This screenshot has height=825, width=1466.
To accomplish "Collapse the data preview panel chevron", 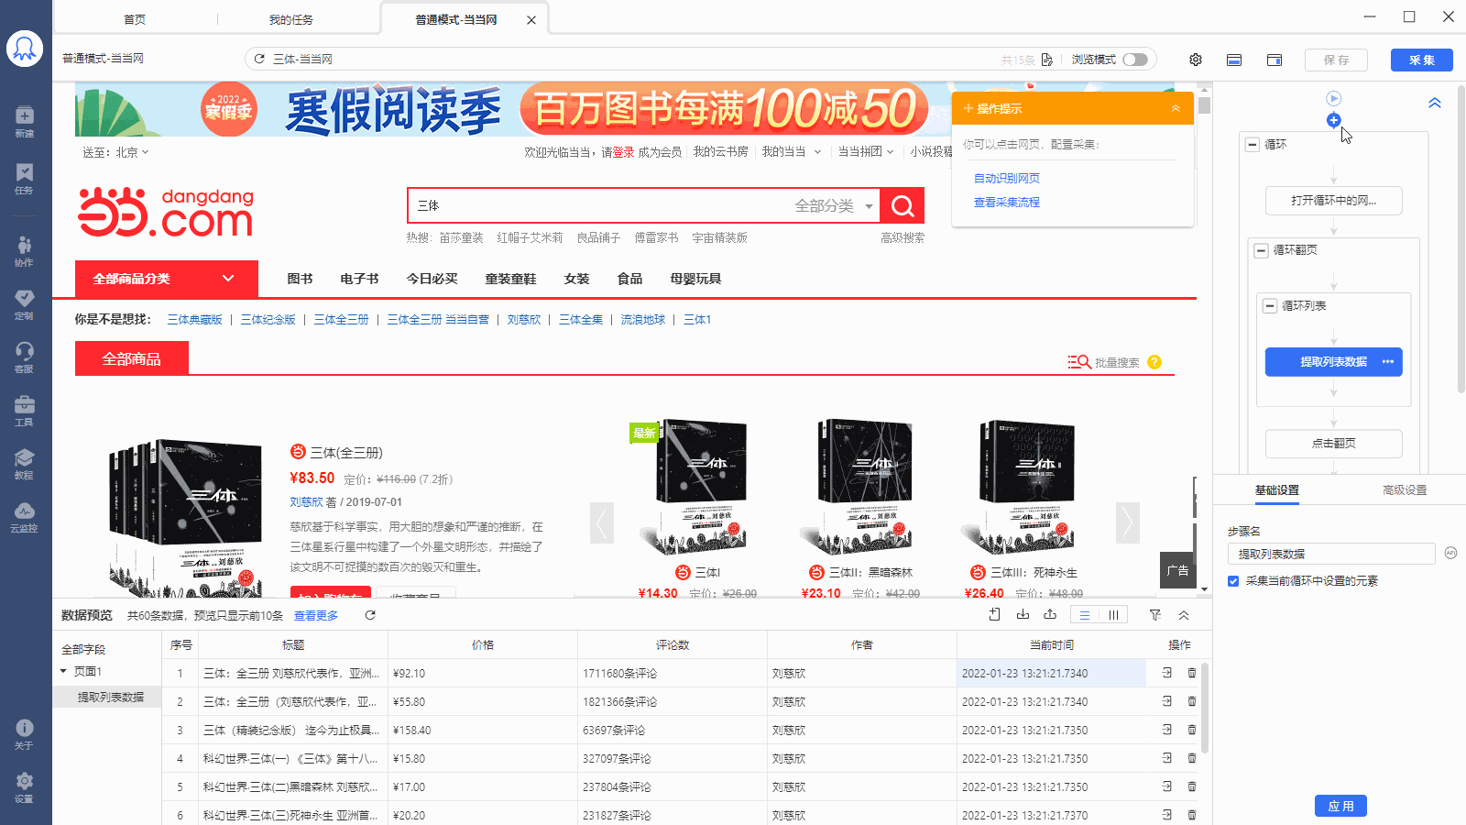I will 1184,615.
